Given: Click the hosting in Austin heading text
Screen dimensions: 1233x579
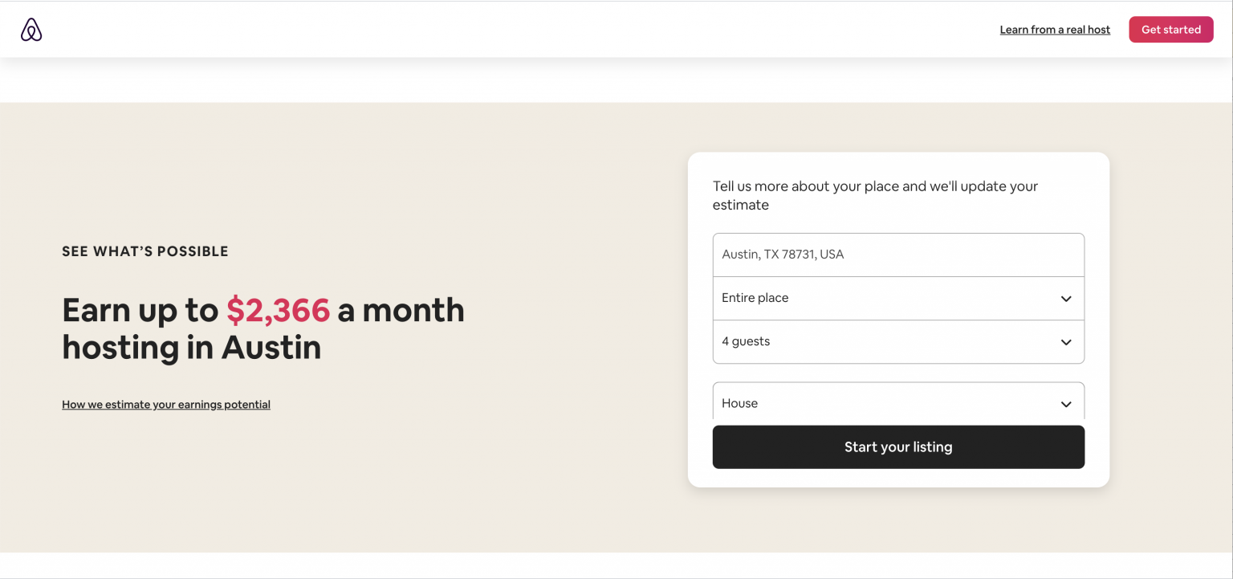Looking at the screenshot, I should coord(191,348).
